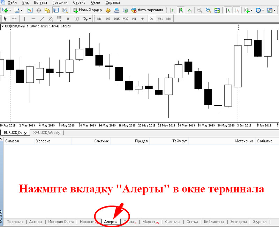279x227 pixels.
Task: Open the Файл menu
Action: [12, 3]
